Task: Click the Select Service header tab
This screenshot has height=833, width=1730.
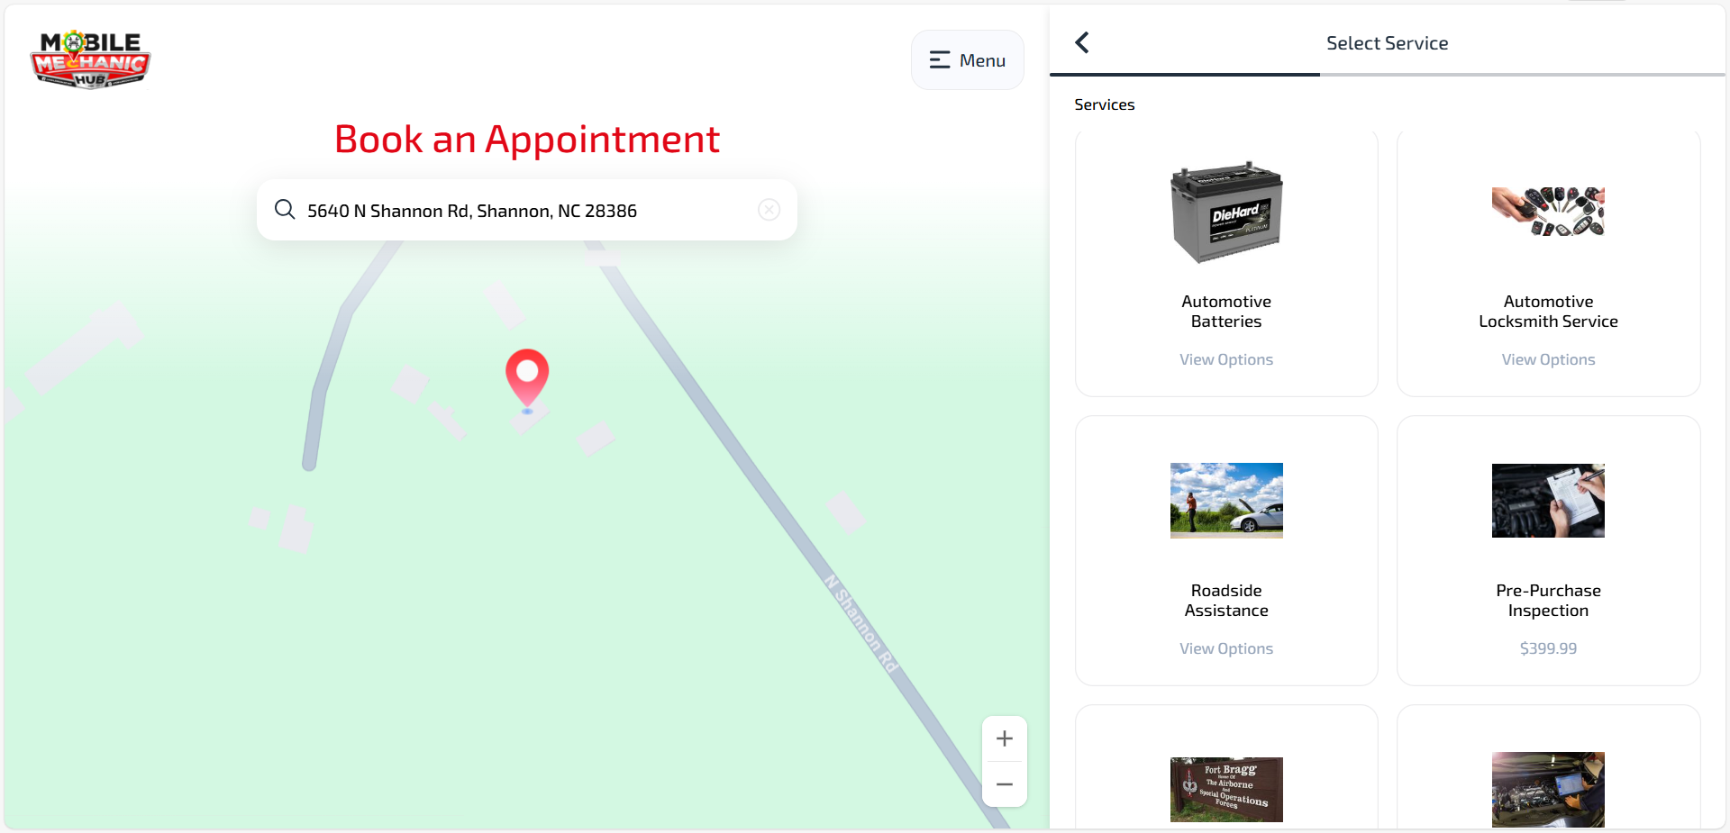Action: pos(1387,41)
